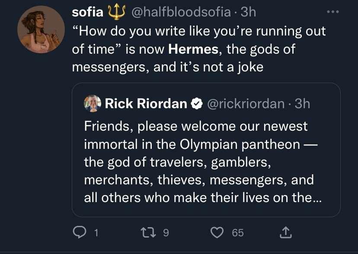Click sofia's 3h tweet timestamp
Screen dimensions: 358x254
(x=249, y=12)
